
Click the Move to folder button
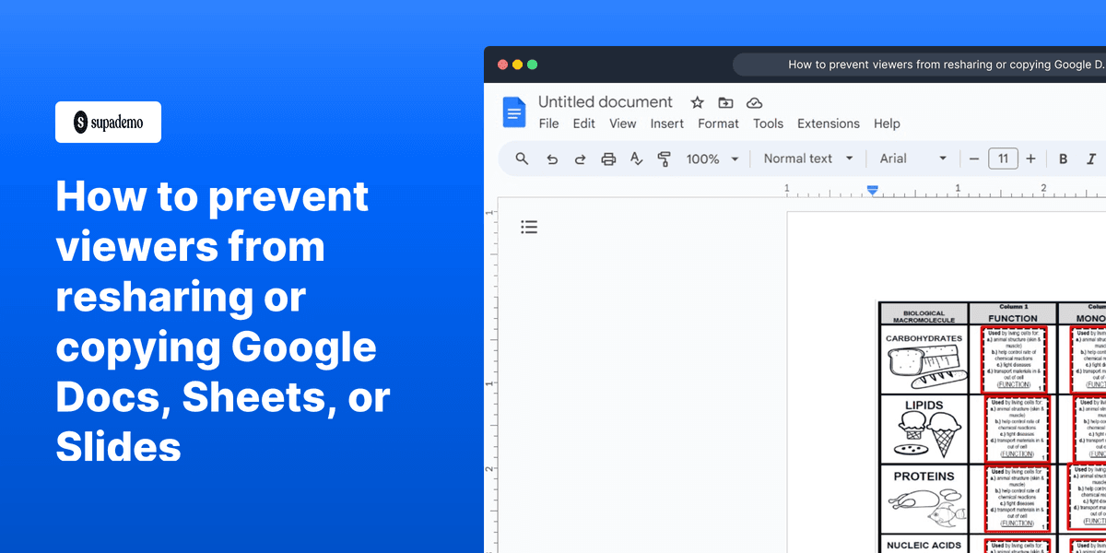pos(725,102)
